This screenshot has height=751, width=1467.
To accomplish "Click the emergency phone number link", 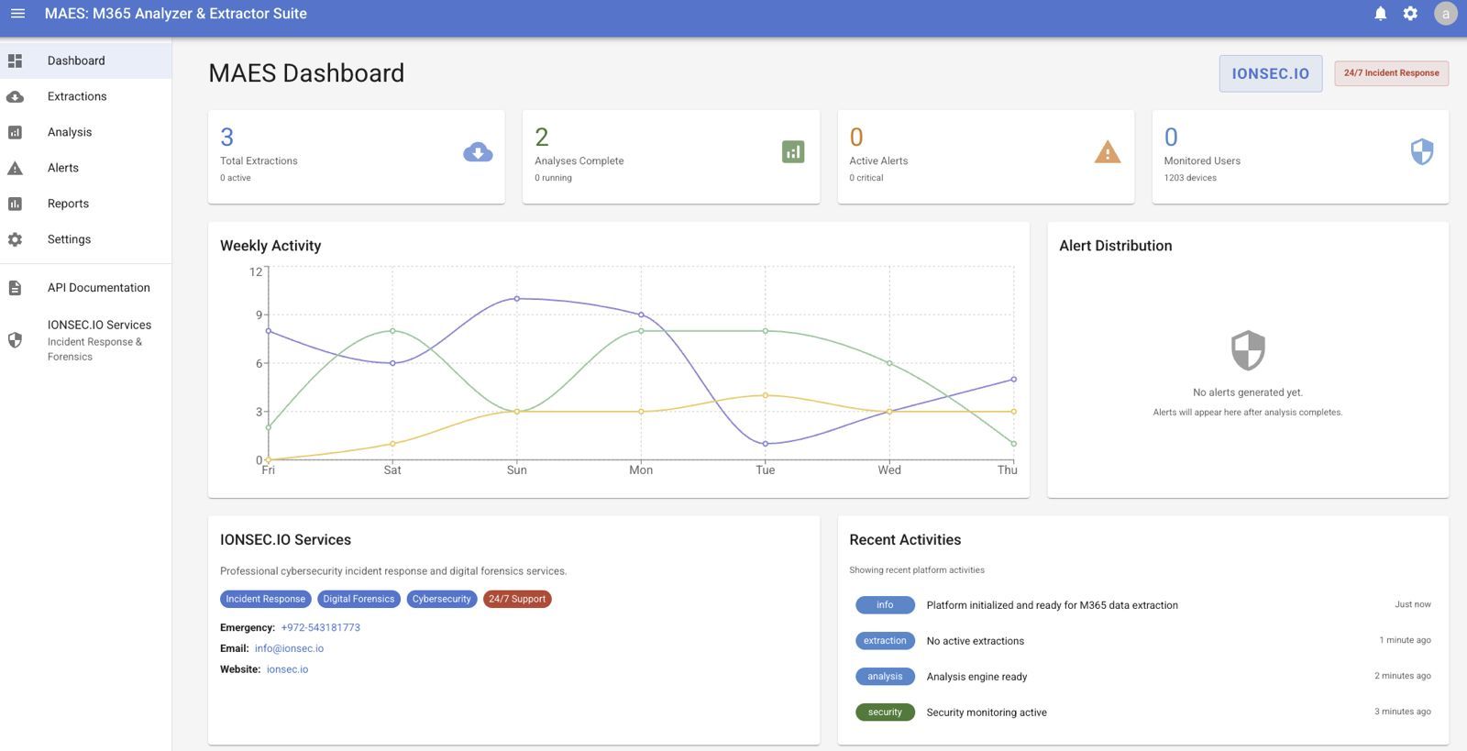I will 321,628.
